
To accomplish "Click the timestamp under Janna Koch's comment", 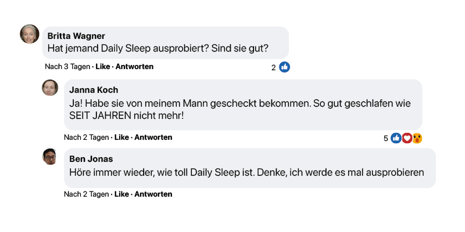I will 87,137.
